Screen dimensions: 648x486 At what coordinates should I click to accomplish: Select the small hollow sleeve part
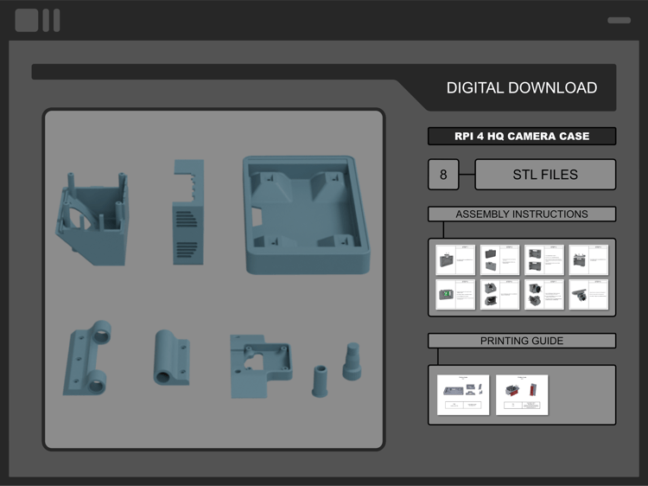click(320, 381)
